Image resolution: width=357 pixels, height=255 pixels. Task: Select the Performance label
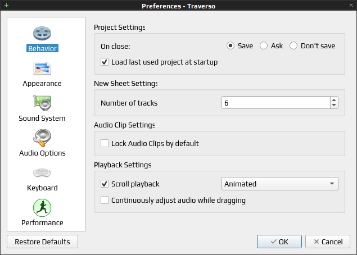click(42, 222)
